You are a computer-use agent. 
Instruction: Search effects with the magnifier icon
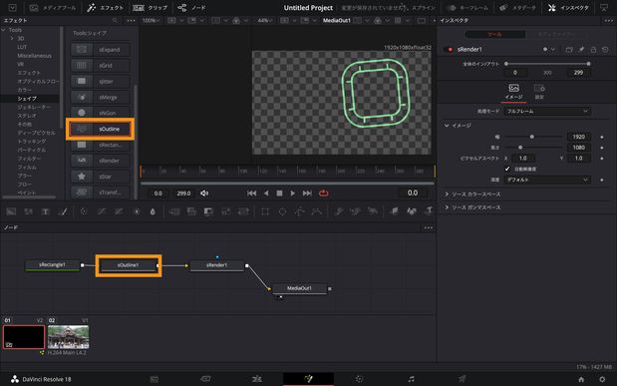tap(115, 20)
